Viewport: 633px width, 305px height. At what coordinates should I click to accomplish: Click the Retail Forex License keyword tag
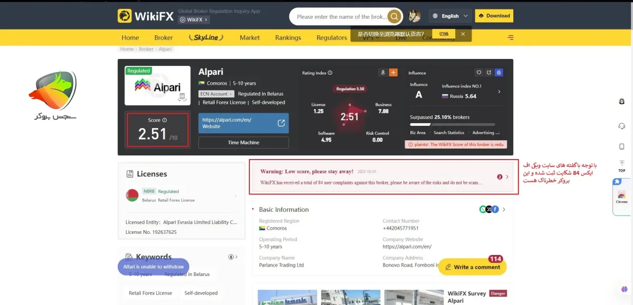150,293
